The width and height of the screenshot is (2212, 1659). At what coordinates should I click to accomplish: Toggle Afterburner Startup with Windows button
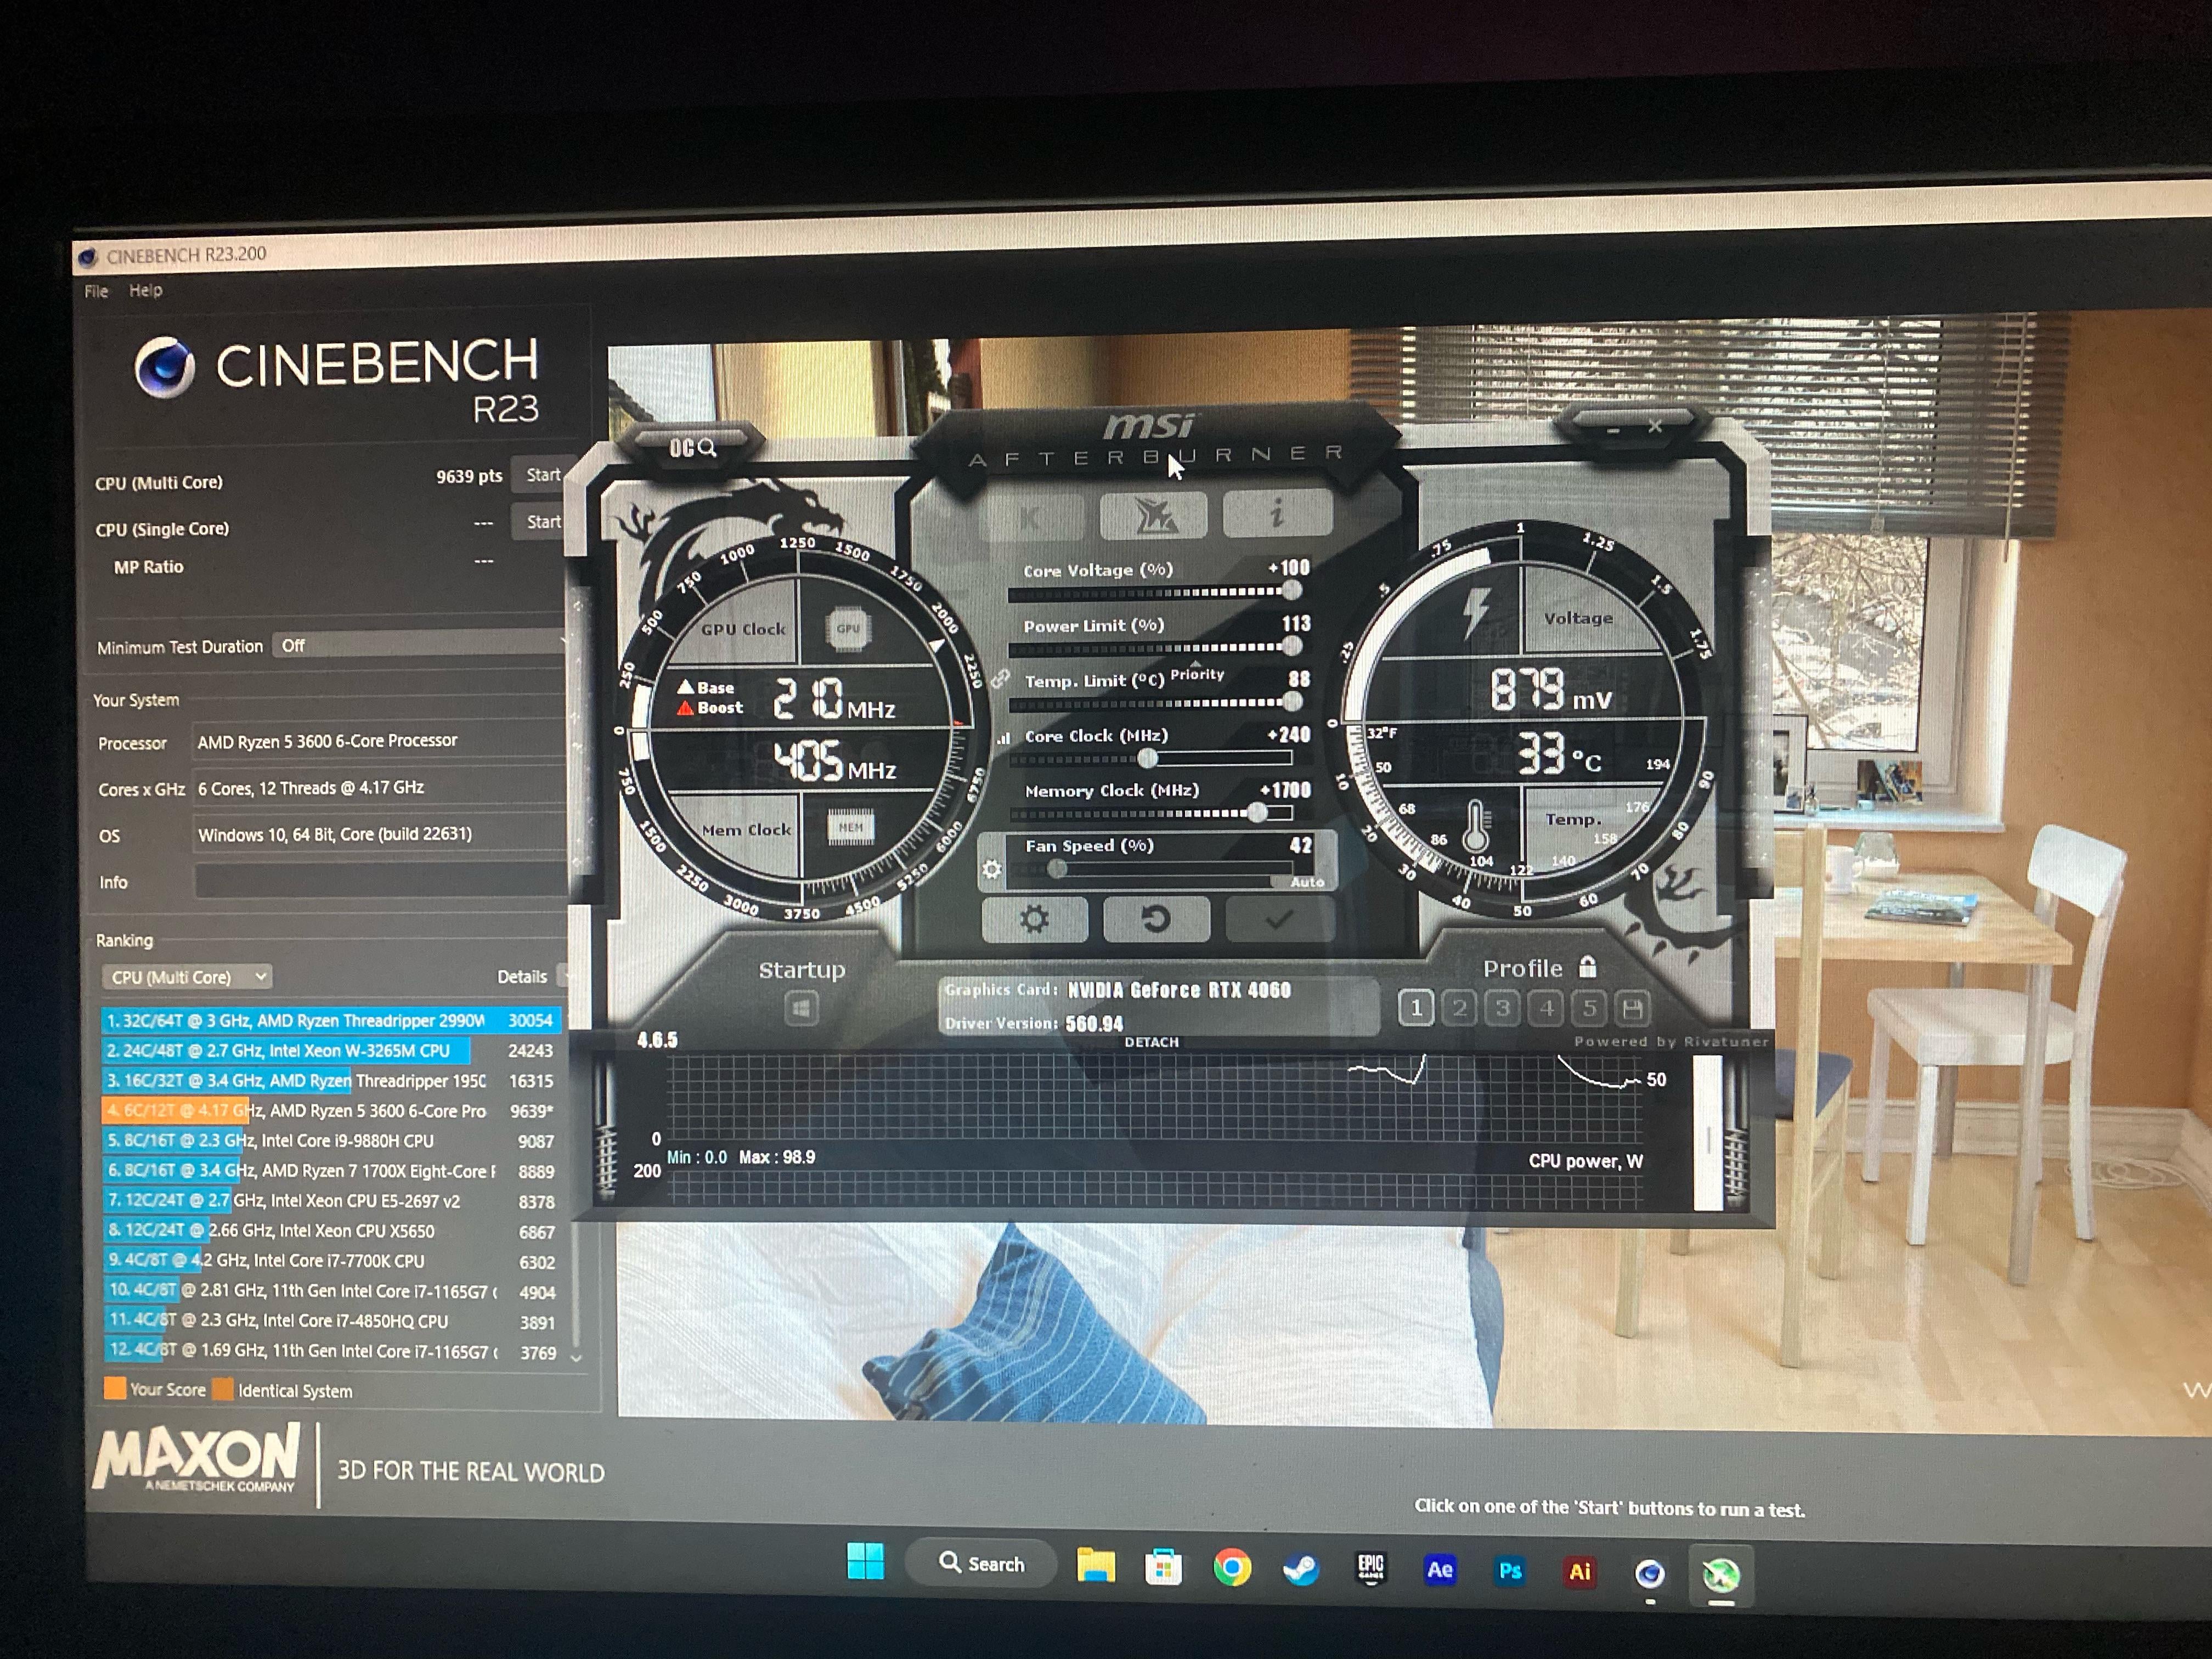click(801, 1008)
